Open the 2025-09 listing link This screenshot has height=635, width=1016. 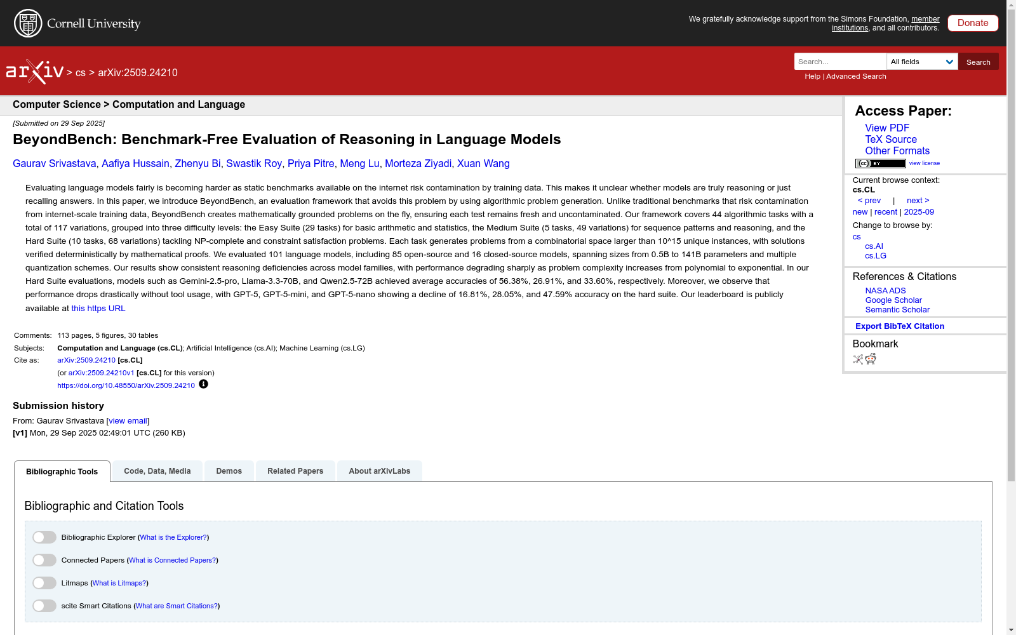919,212
